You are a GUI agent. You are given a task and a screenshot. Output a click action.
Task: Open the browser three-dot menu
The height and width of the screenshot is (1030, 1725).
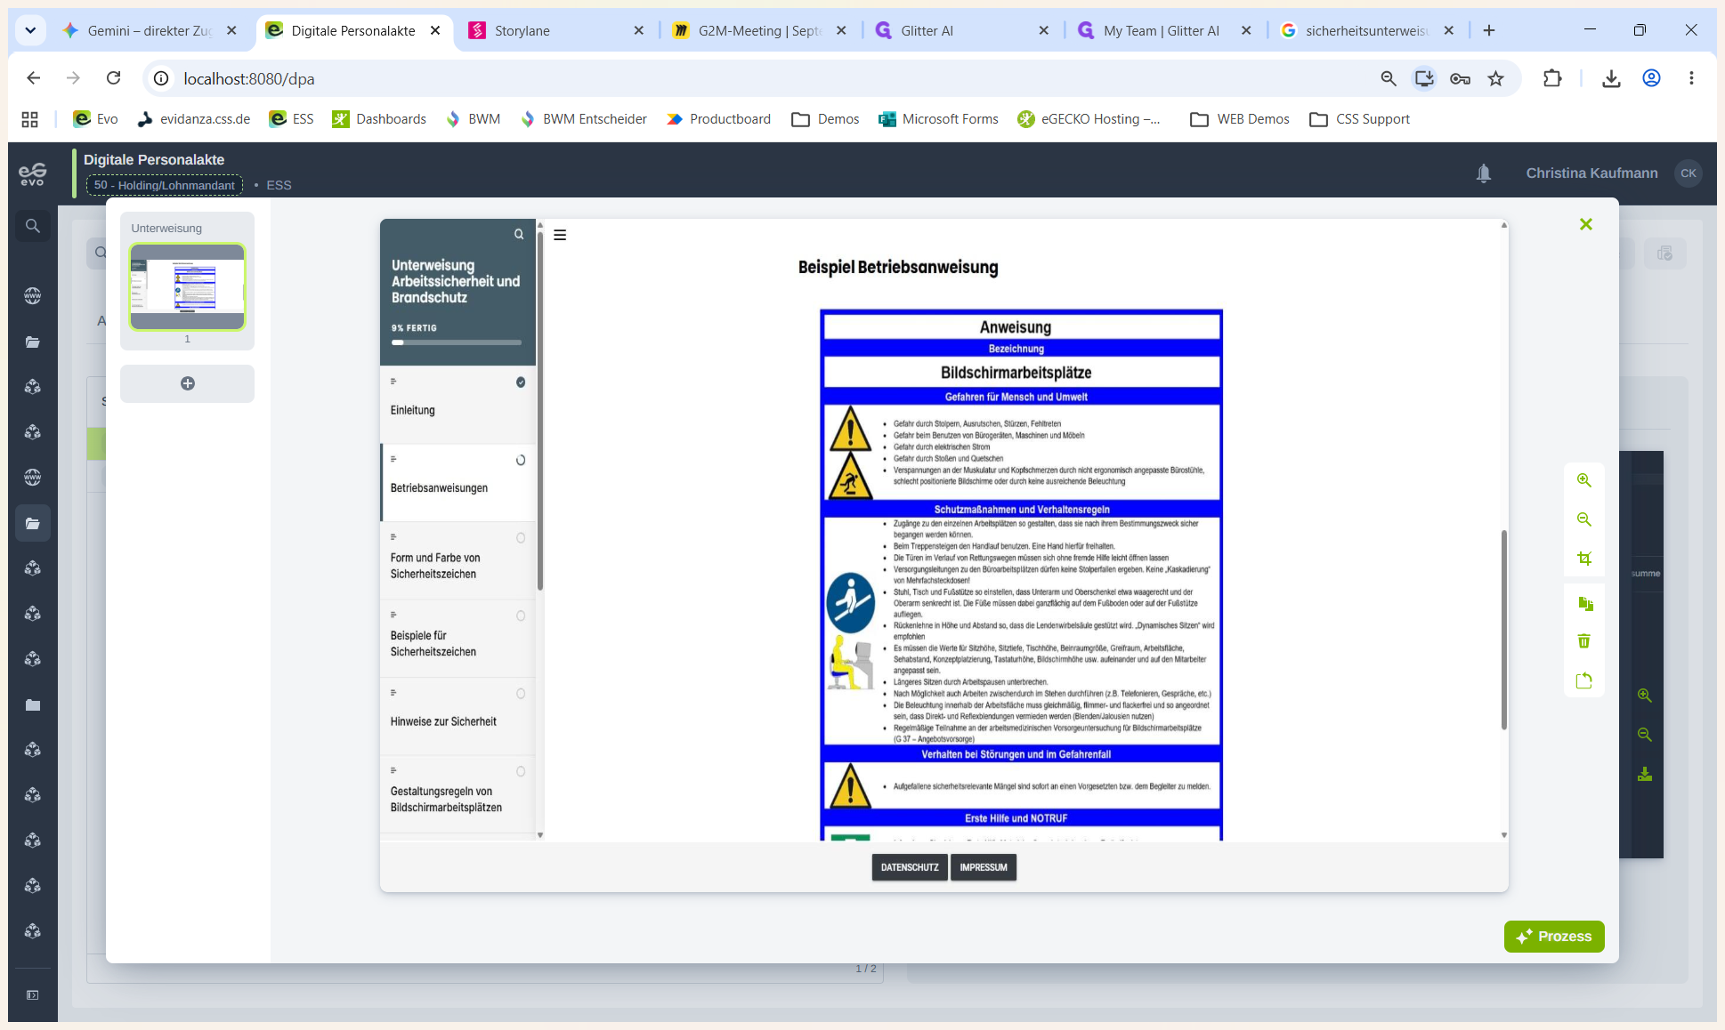(1691, 78)
